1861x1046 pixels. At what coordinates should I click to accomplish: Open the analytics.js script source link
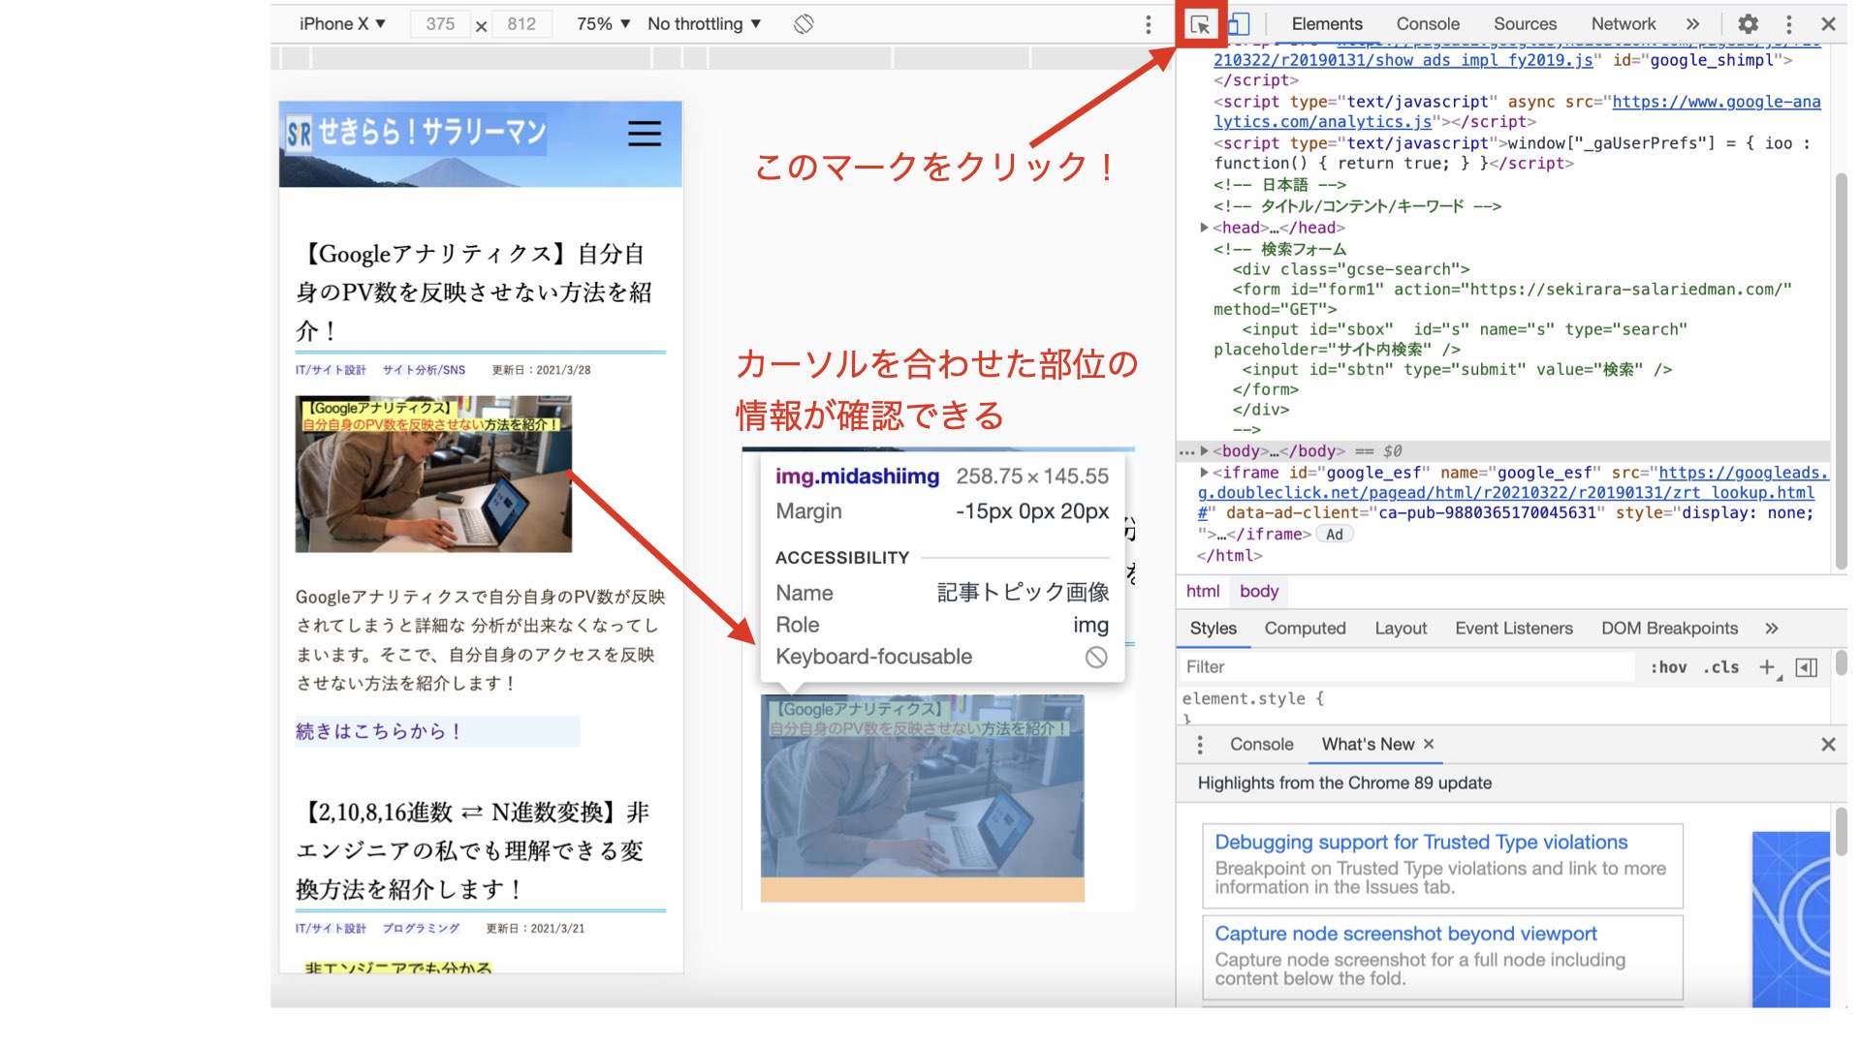1517,112
